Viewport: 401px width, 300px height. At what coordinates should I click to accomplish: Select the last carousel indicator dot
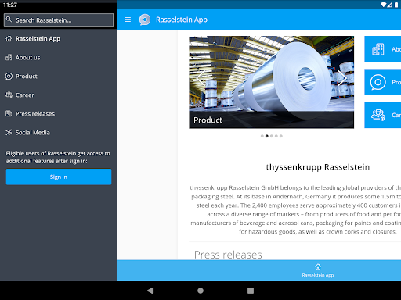coord(281,136)
